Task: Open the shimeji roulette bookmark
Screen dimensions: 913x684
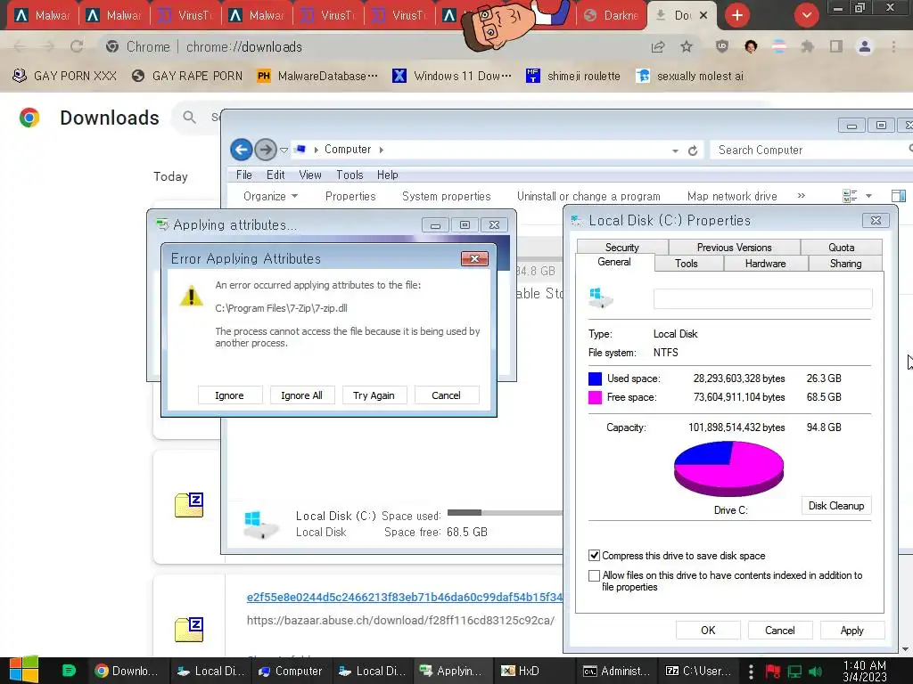Action: pos(572,76)
